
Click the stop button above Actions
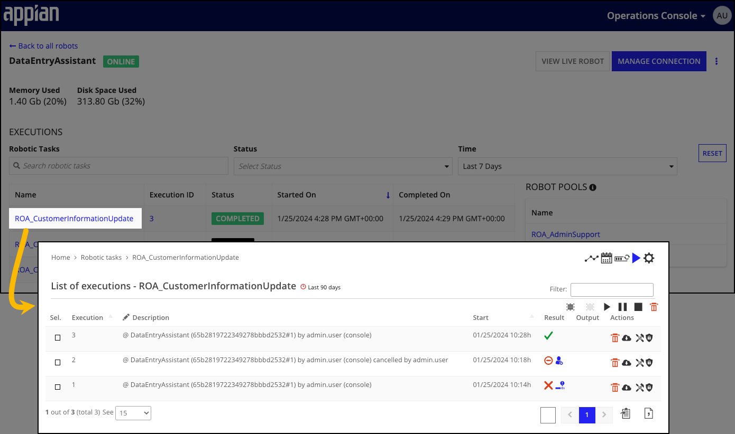pyautogui.click(x=638, y=307)
